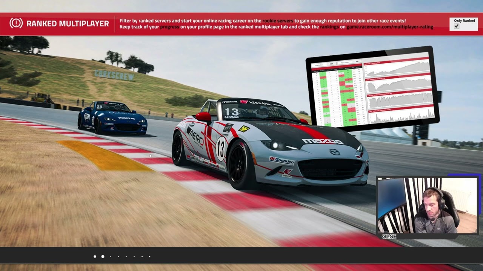Open the rookie servers link
Viewport: 483px width, 271px height.
click(278, 21)
